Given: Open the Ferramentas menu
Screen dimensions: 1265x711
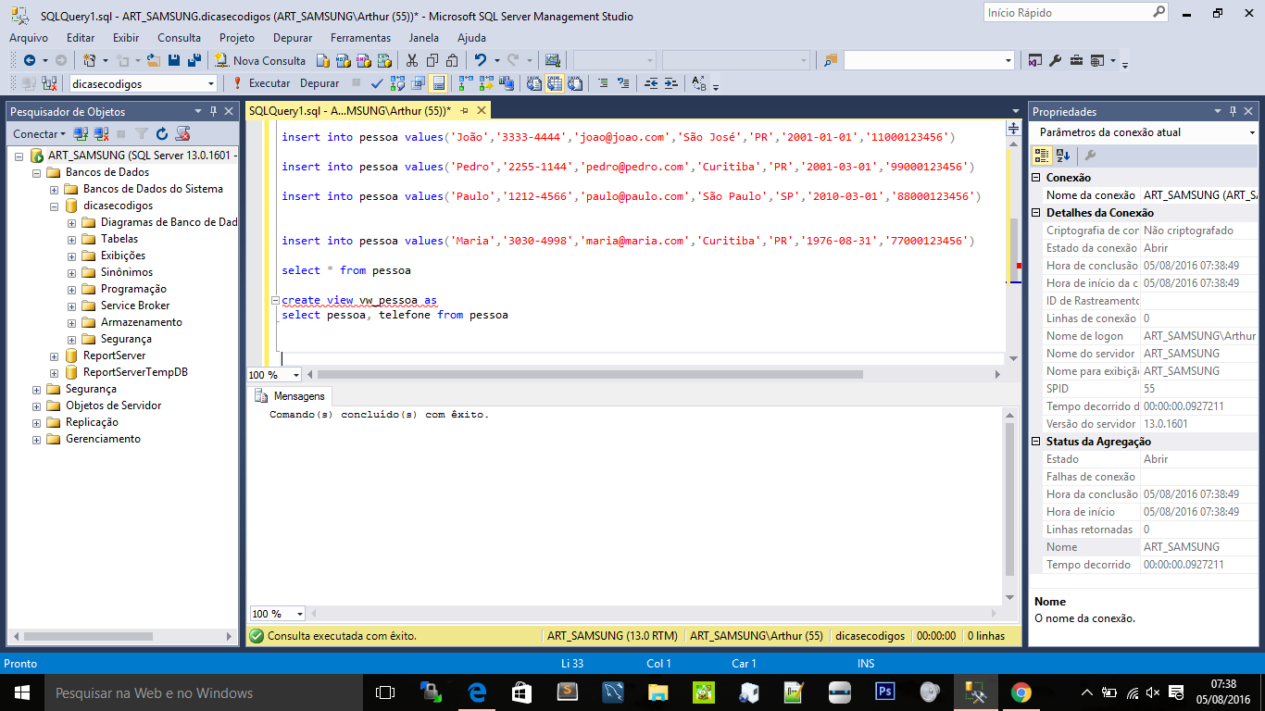Looking at the screenshot, I should (360, 38).
